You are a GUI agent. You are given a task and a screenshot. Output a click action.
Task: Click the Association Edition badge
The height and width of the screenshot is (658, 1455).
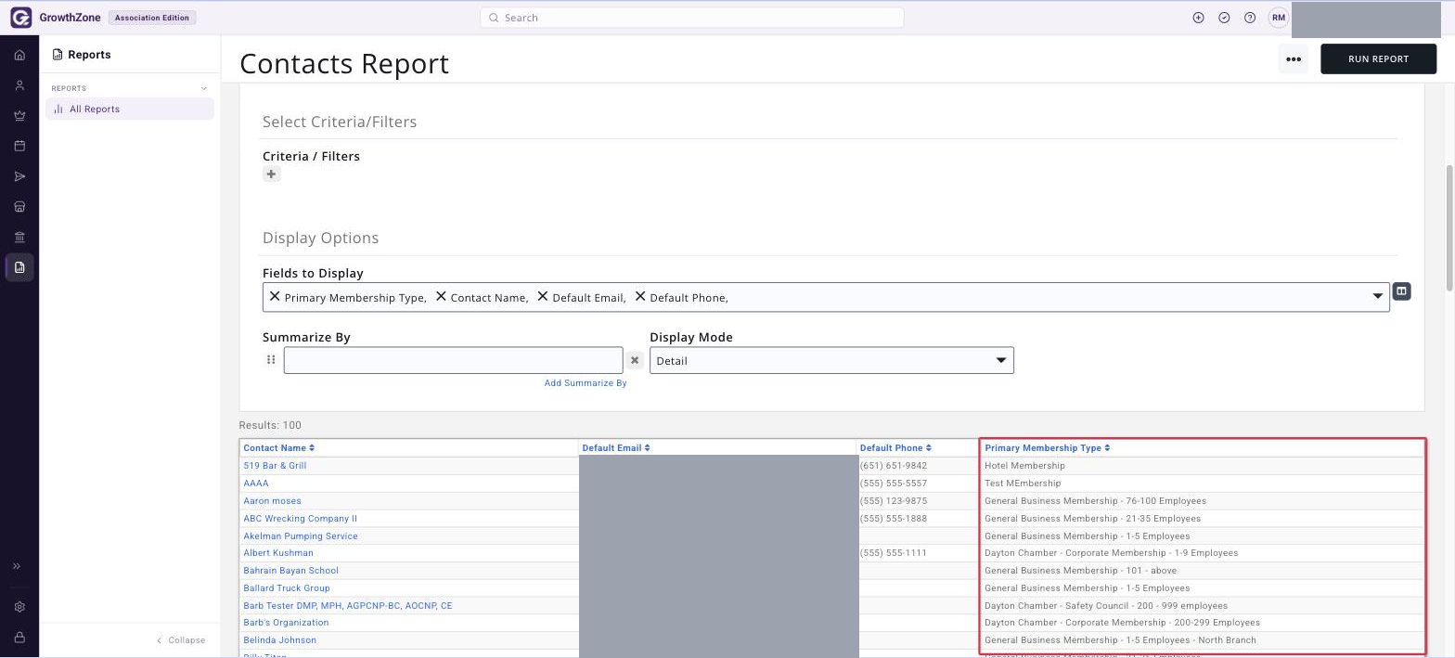pyautogui.click(x=152, y=18)
